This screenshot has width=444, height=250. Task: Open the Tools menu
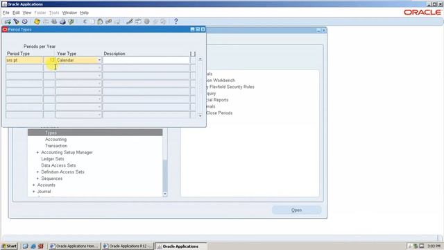[x=54, y=12]
